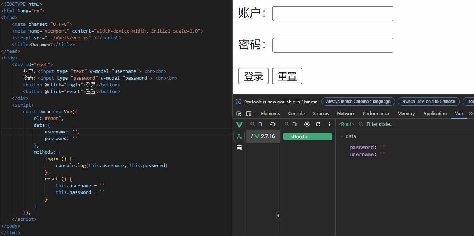Show more DevTools tabs chevron
The width and height of the screenshot is (474, 236).
[470, 114]
